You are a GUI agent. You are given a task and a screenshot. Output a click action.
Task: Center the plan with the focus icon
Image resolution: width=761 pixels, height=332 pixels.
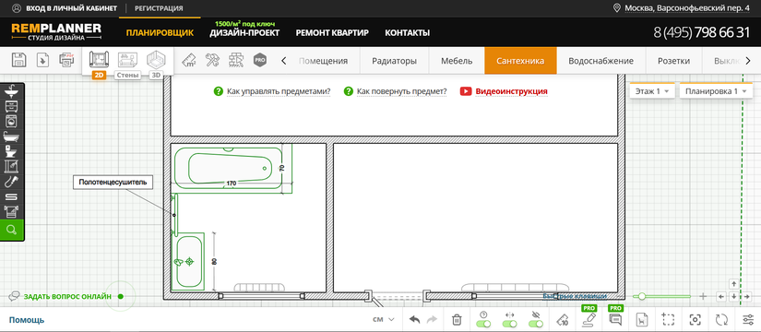[x=695, y=319]
